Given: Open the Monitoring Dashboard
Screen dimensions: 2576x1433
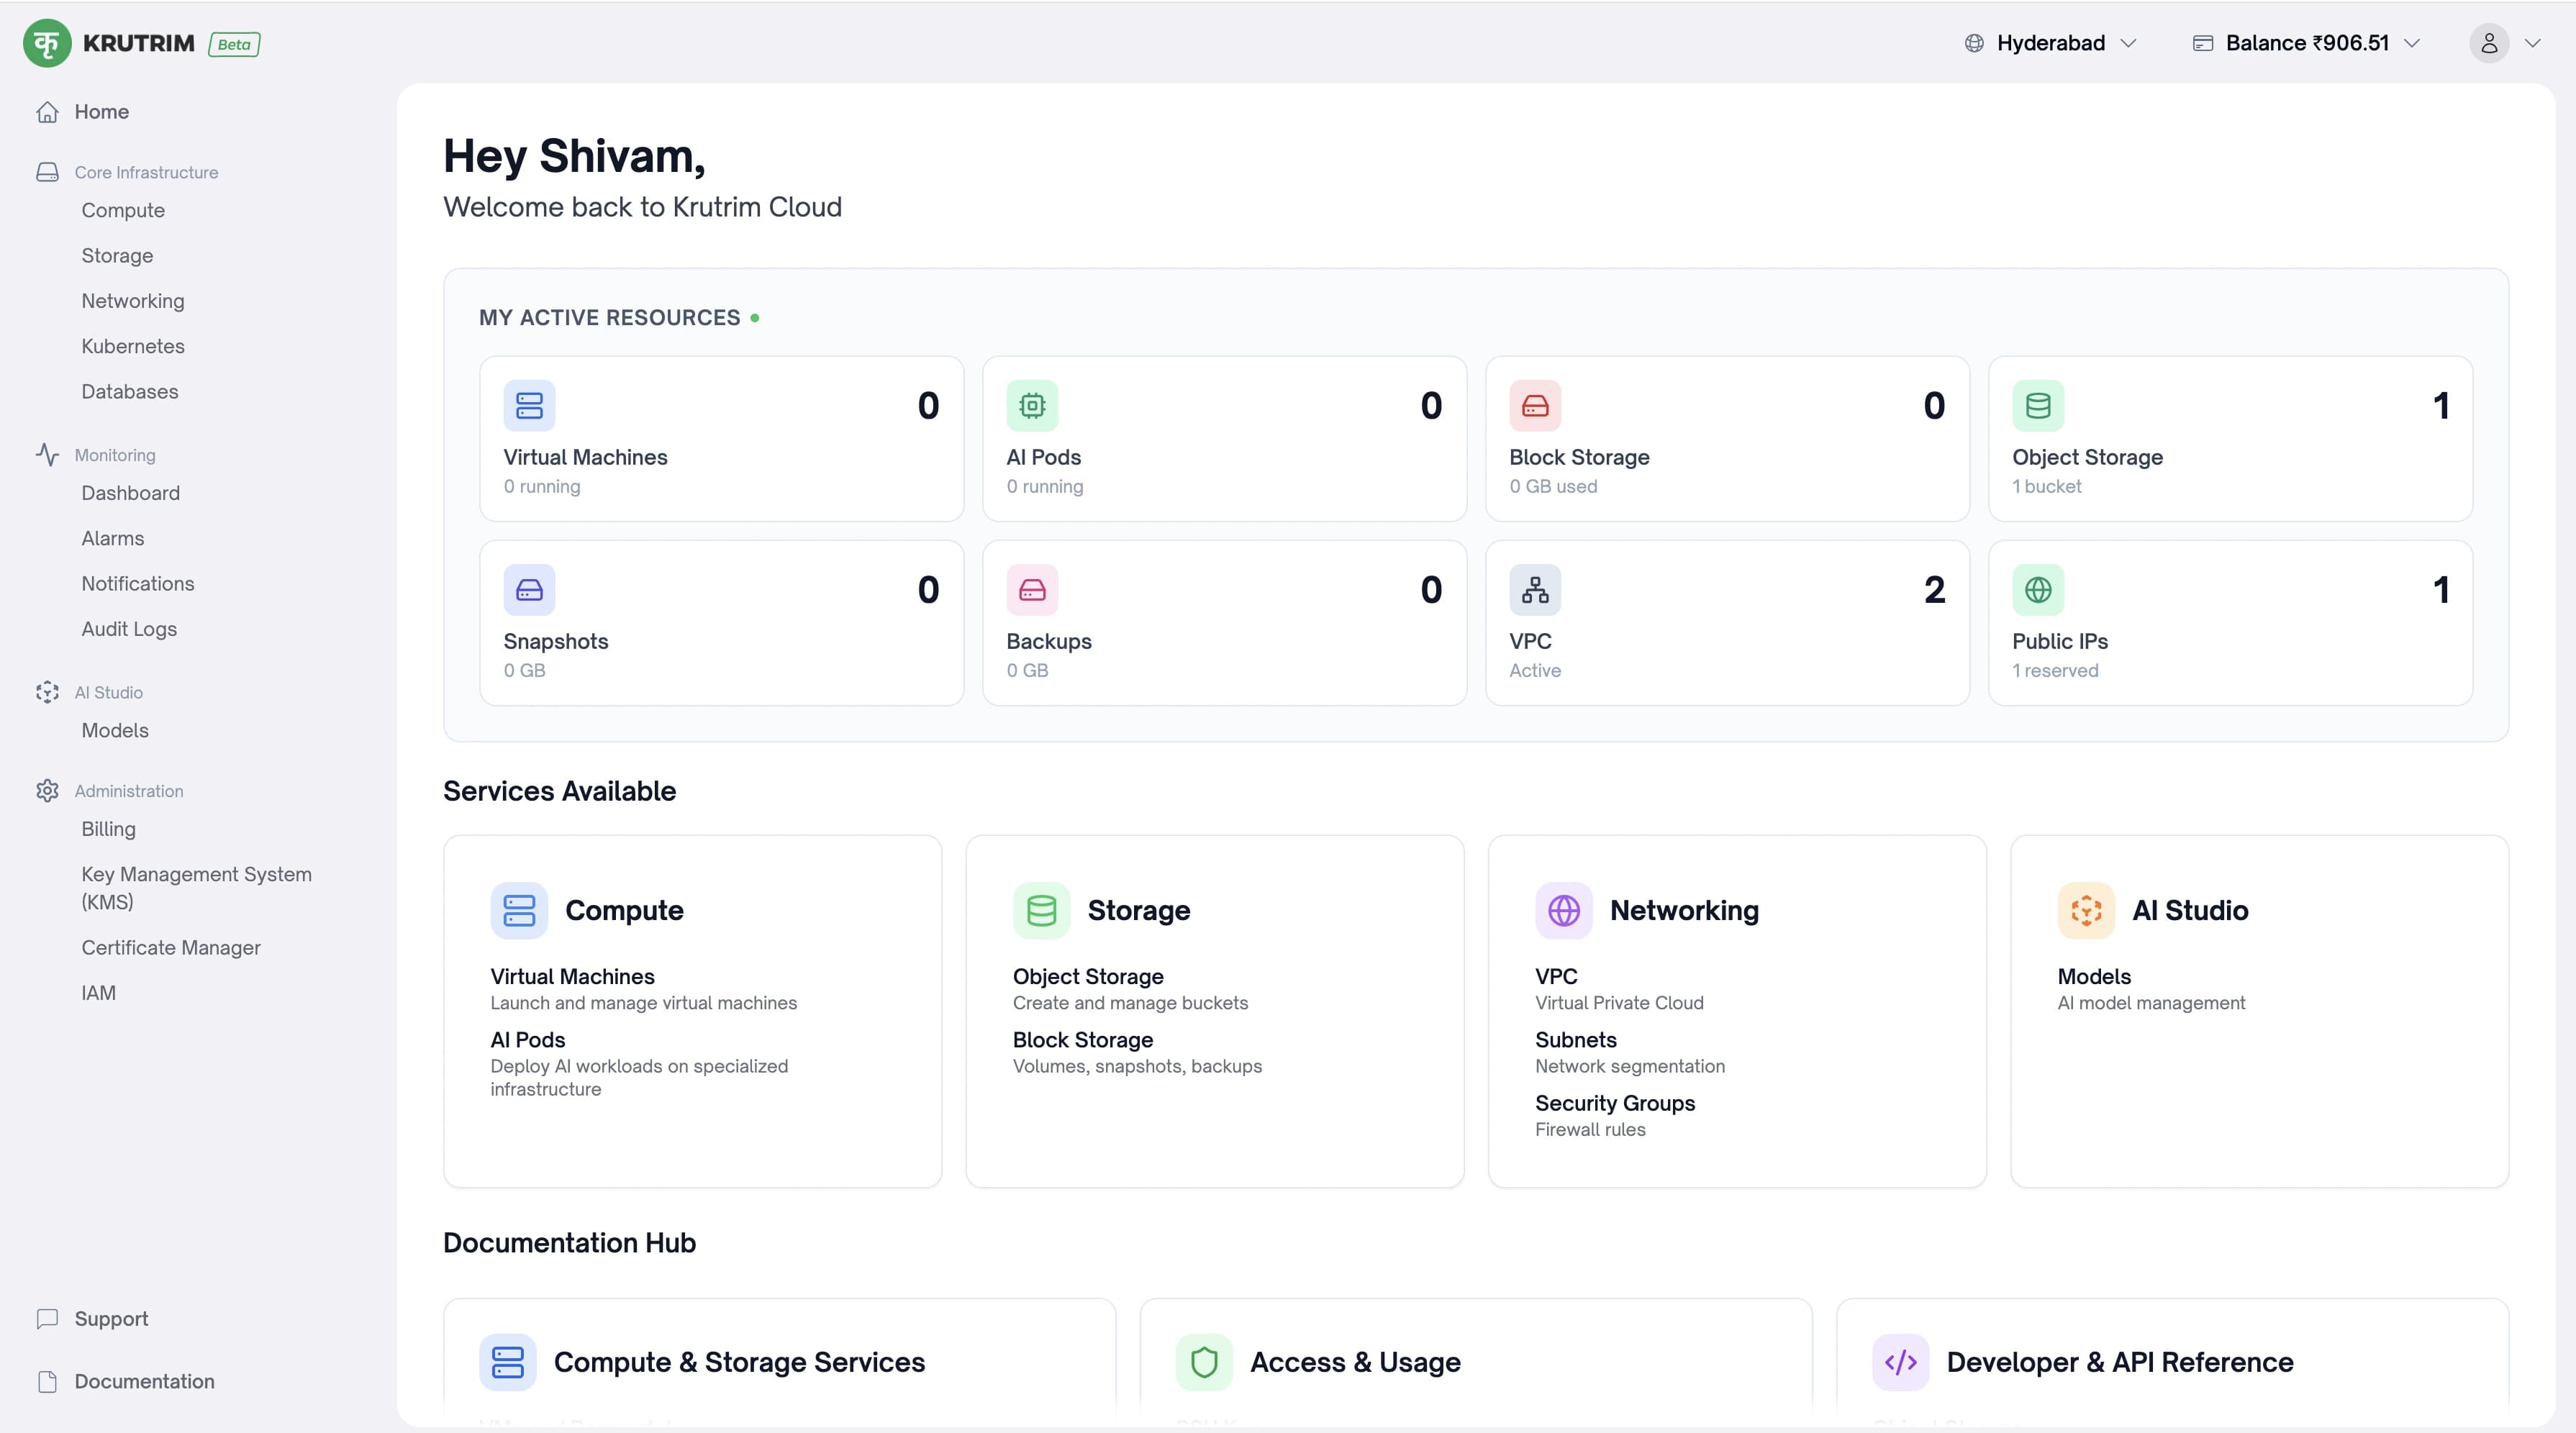Looking at the screenshot, I should (x=131, y=493).
